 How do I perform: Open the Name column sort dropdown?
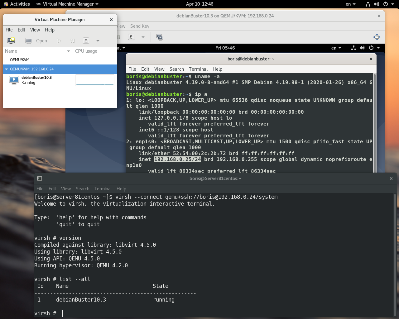[69, 51]
